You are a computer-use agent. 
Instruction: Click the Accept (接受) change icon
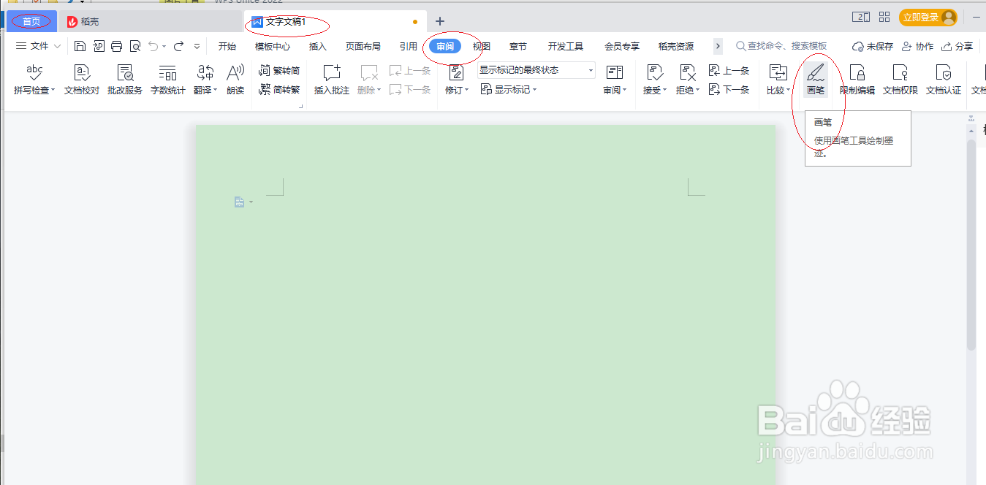655,73
